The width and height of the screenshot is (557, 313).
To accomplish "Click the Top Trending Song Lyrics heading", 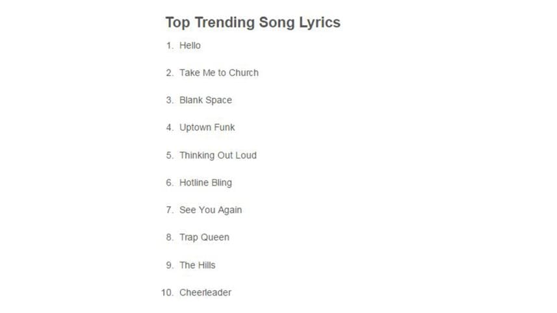I will click(252, 22).
